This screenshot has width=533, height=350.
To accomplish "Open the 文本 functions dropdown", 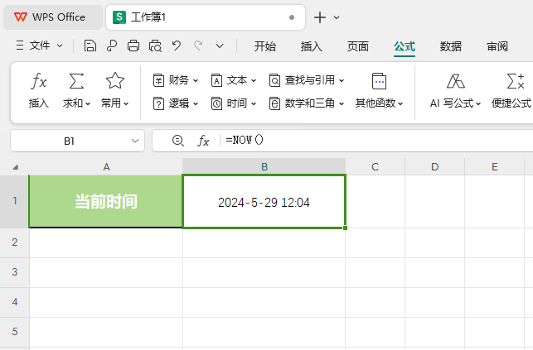I will (x=234, y=80).
